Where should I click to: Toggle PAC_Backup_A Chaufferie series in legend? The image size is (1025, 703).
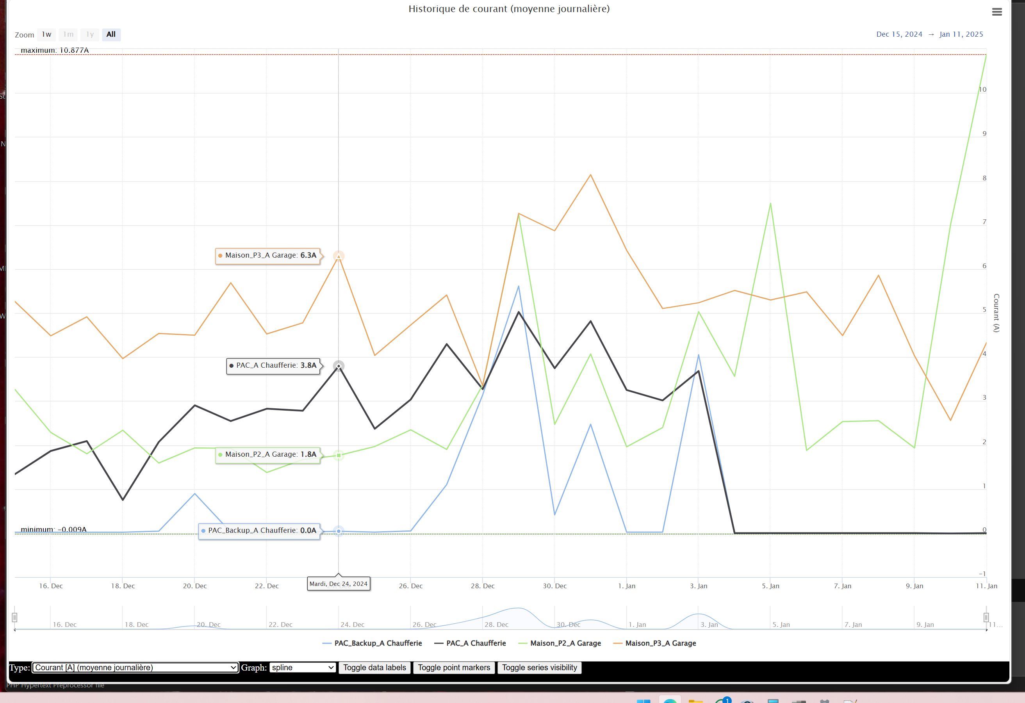point(372,643)
